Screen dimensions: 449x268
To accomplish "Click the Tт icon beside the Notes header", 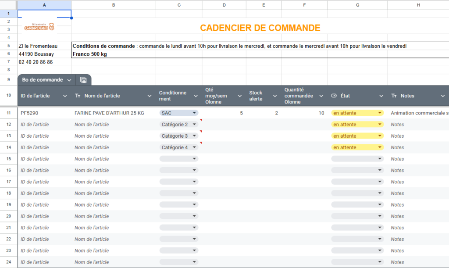I will point(395,96).
